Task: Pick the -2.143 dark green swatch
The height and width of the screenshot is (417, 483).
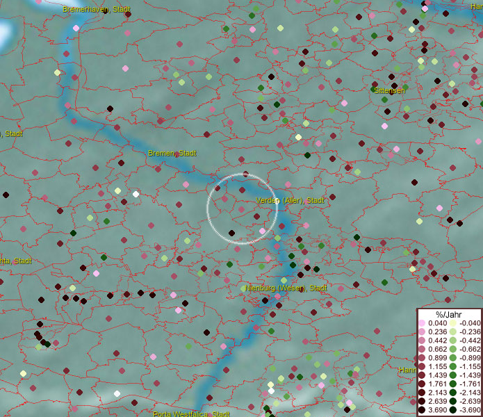Action: click(453, 393)
